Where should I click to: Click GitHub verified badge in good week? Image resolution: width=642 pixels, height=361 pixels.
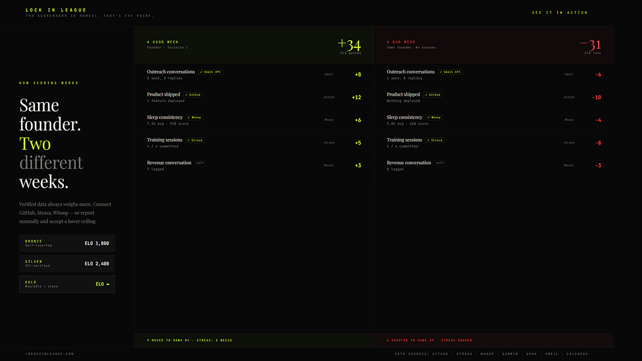click(x=193, y=94)
